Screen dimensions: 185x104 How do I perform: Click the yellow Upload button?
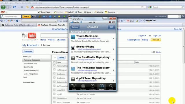pyautogui.click(x=156, y=40)
